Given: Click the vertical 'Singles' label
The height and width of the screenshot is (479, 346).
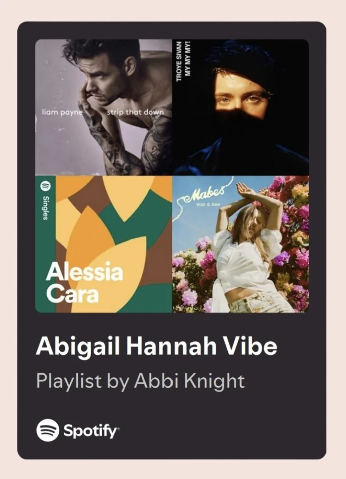Looking at the screenshot, I should coord(45,208).
